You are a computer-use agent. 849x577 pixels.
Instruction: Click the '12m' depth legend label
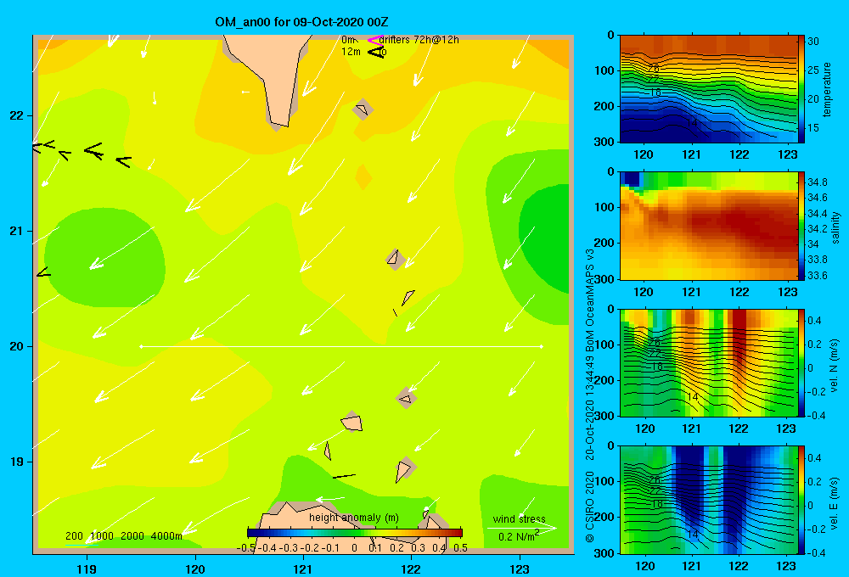click(351, 52)
